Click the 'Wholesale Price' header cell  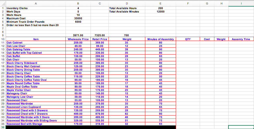[78, 39]
